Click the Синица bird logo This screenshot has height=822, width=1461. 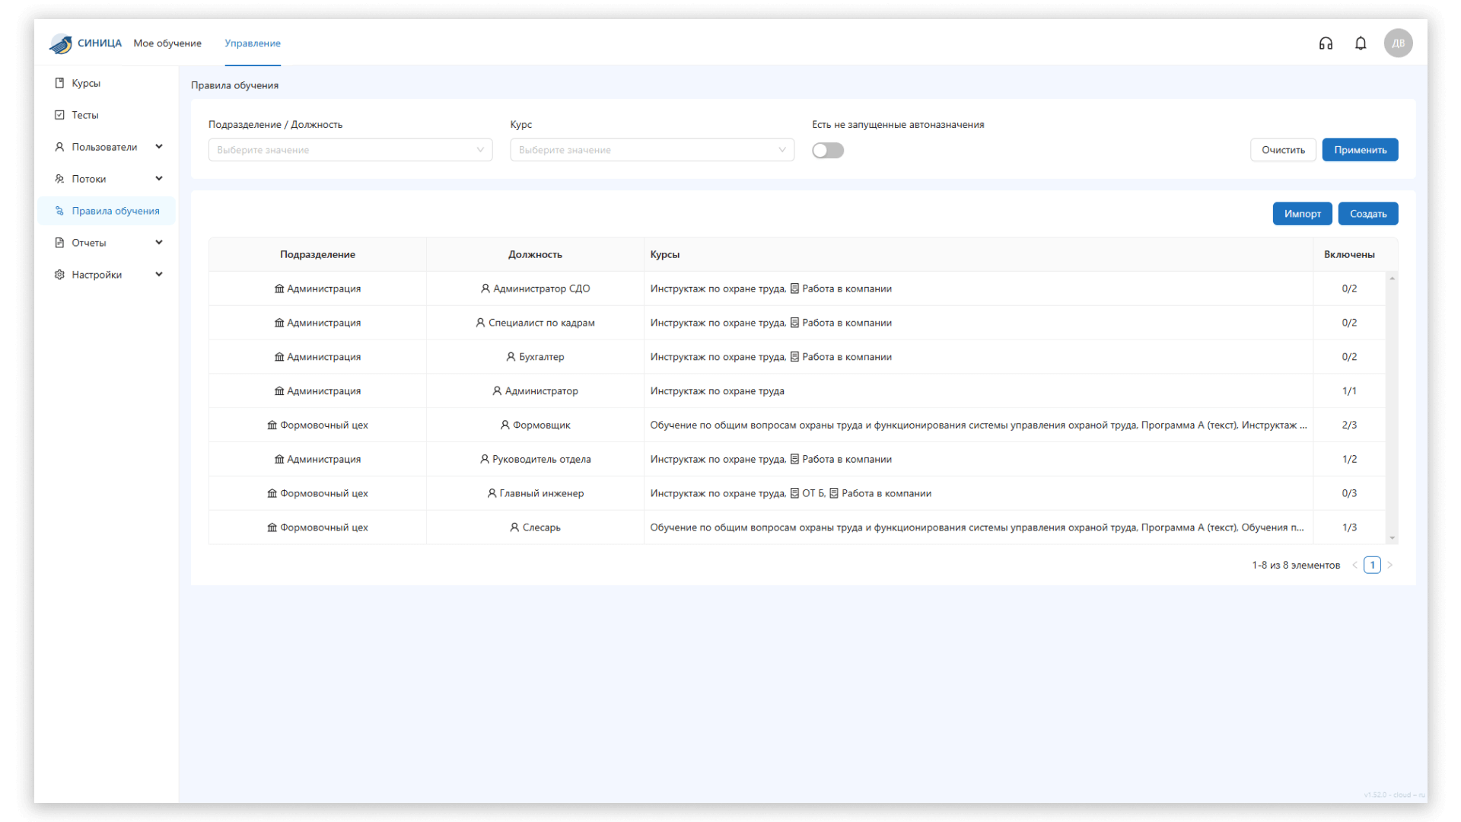click(x=61, y=44)
